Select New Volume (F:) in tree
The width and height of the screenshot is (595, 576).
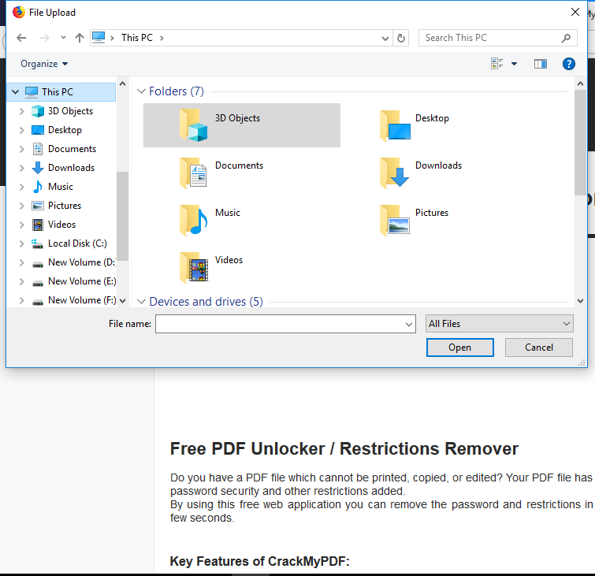coord(82,300)
